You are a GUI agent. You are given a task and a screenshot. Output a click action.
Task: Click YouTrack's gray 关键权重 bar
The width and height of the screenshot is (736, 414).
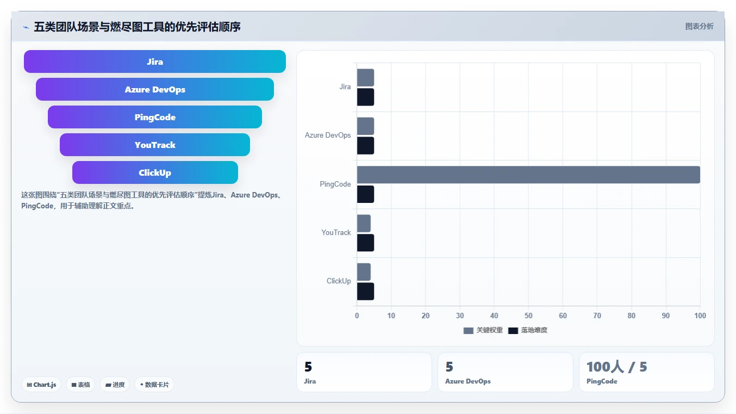pos(364,223)
